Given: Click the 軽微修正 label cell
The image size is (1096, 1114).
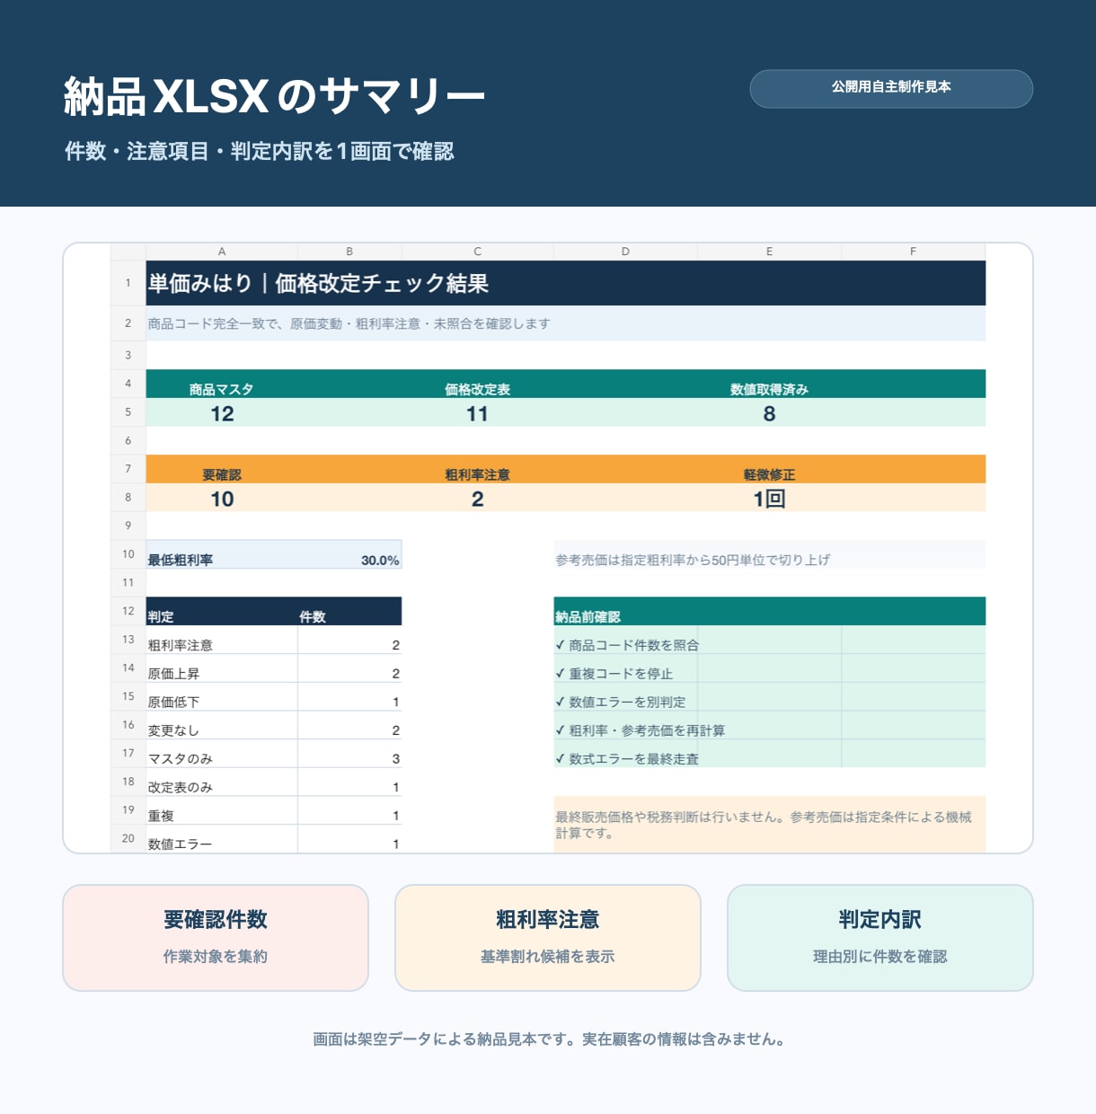Looking at the screenshot, I should click(769, 474).
